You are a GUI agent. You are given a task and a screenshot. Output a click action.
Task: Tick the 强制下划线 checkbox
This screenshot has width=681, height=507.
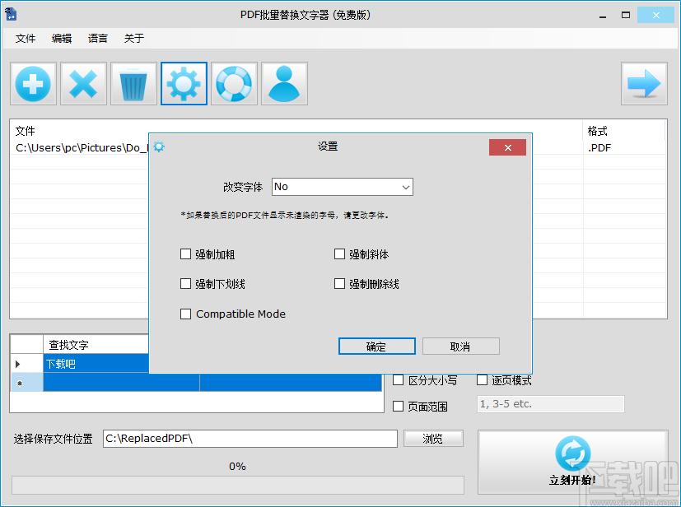[x=185, y=284]
